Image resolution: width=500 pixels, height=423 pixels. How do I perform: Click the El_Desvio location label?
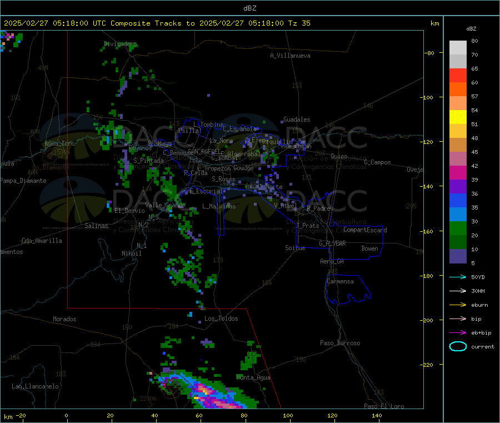pyautogui.click(x=129, y=211)
